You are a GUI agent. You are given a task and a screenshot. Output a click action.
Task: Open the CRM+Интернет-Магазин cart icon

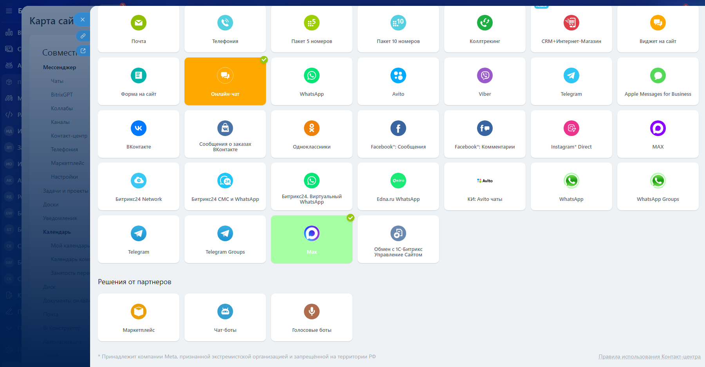(571, 23)
